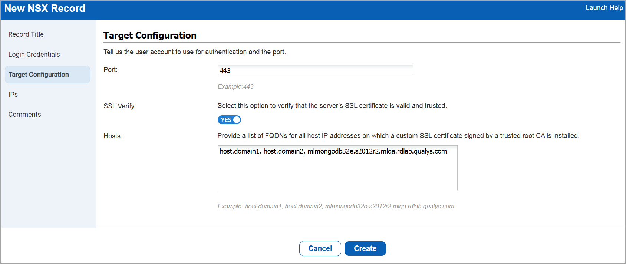Open the Launch Help link
The image size is (626, 264).
[604, 8]
